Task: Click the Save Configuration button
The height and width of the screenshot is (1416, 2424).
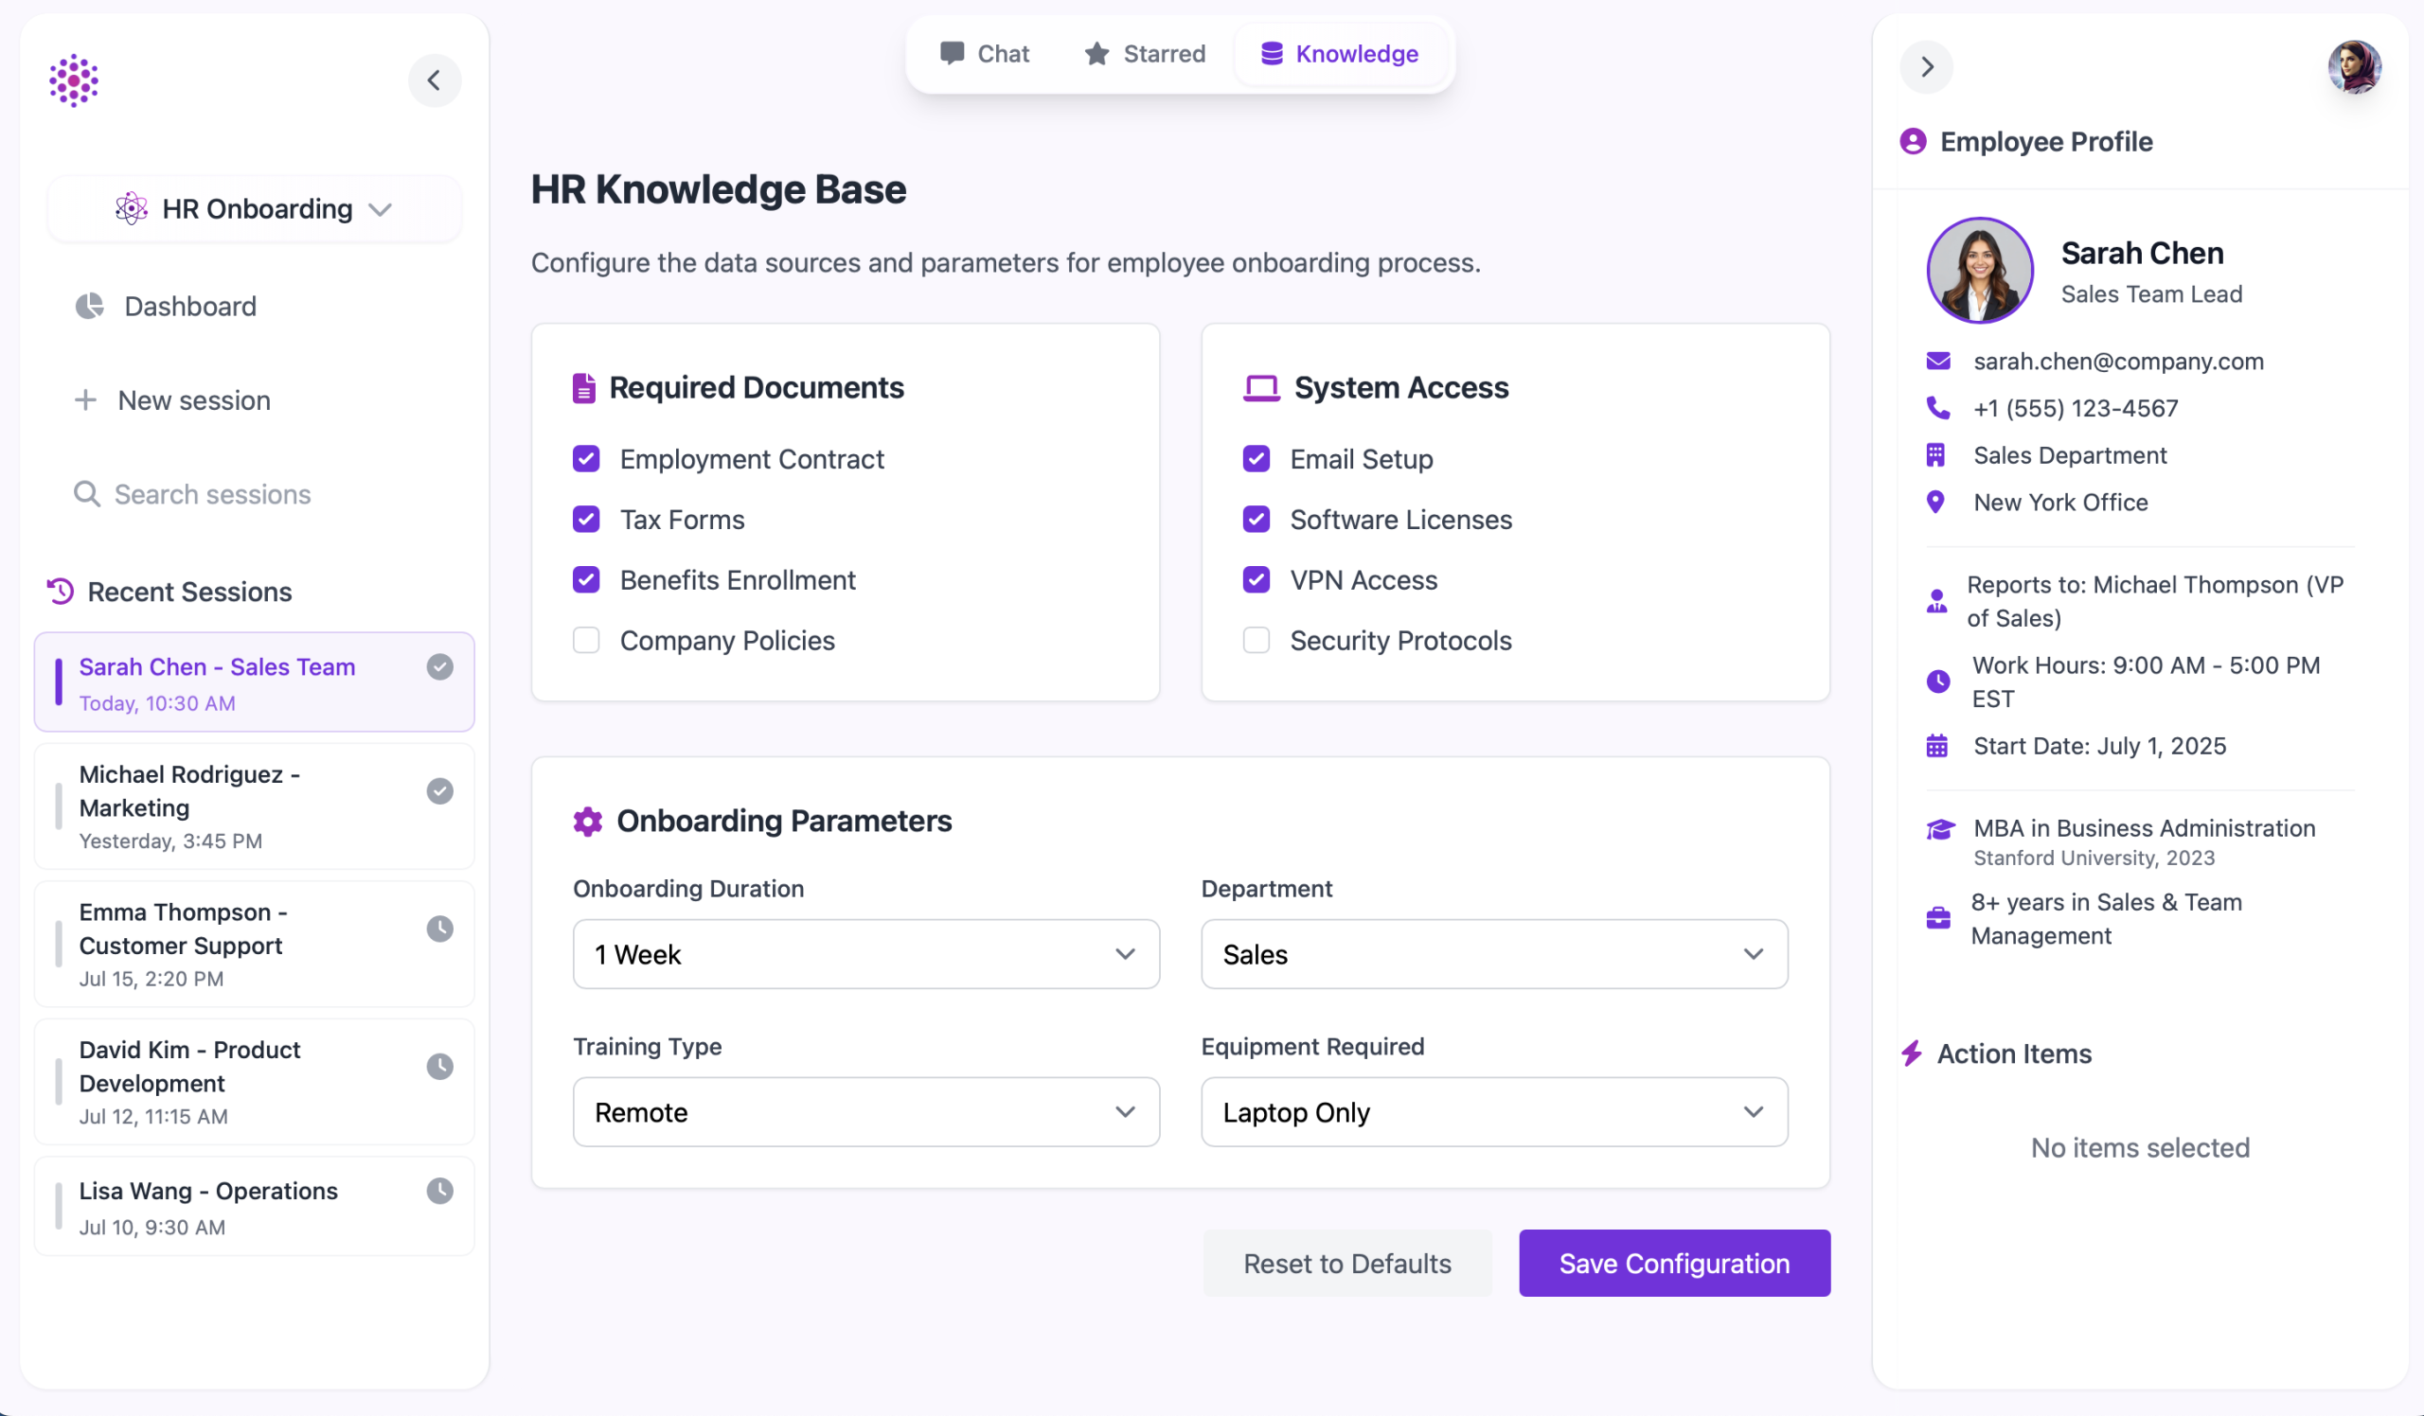Action: click(1673, 1263)
